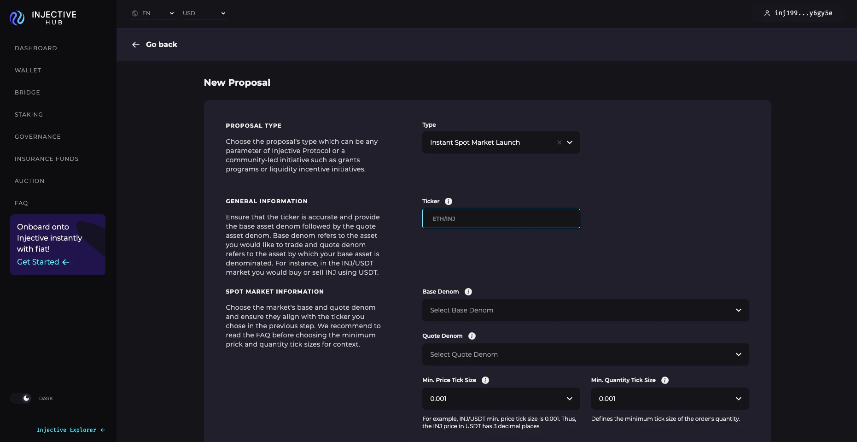Click the Get Started arrow icon
Viewport: 857px width, 442px height.
point(66,262)
